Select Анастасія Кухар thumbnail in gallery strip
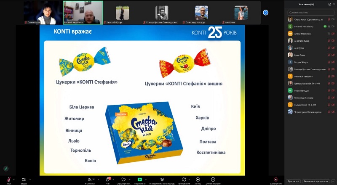 (123, 13)
